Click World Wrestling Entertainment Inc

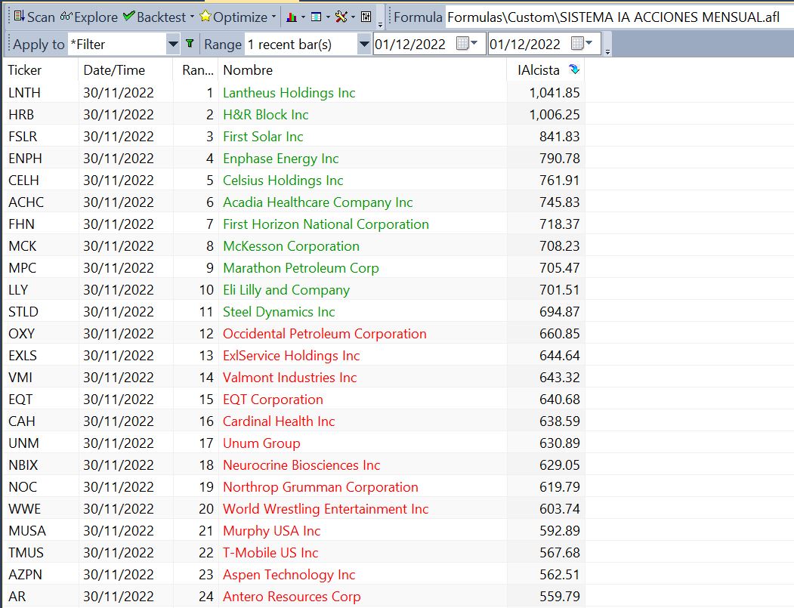tap(326, 509)
